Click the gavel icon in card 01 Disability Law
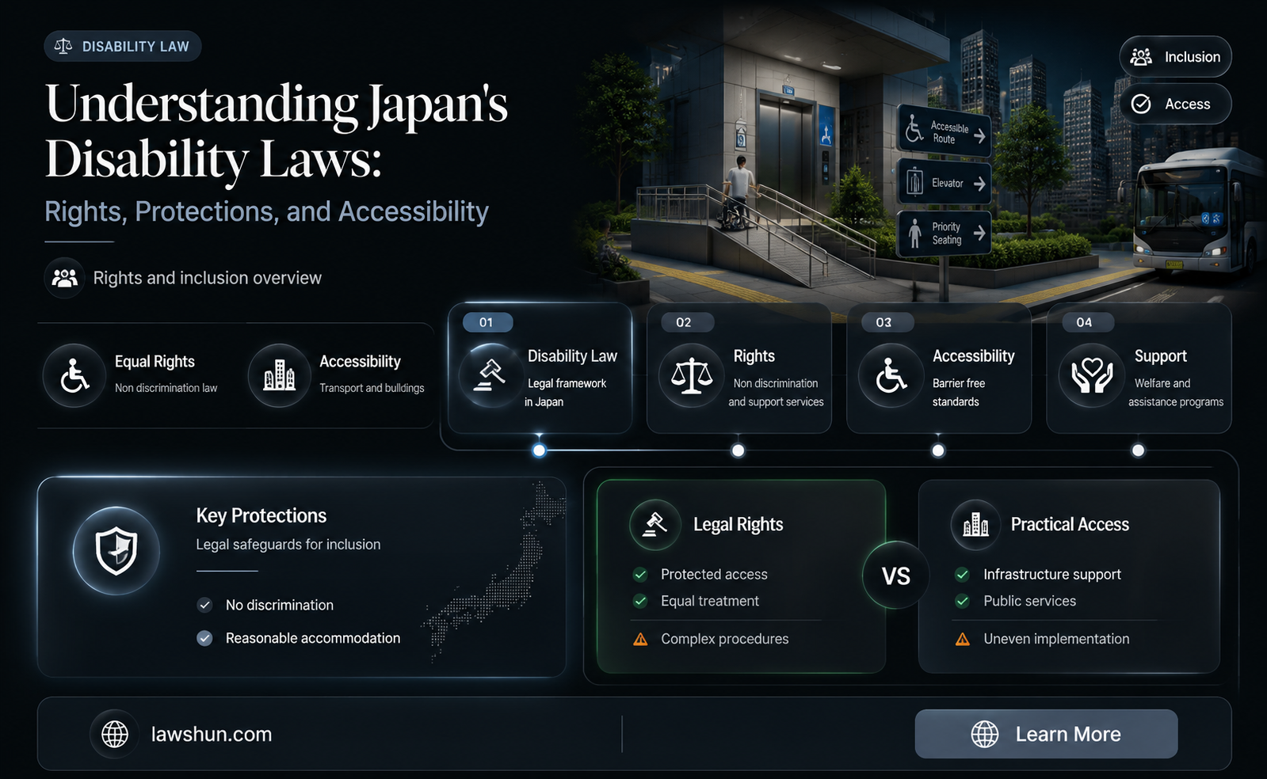 click(x=490, y=375)
